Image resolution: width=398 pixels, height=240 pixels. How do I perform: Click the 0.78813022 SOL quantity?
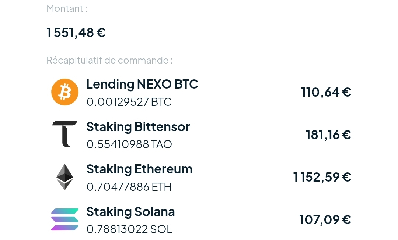129,229
